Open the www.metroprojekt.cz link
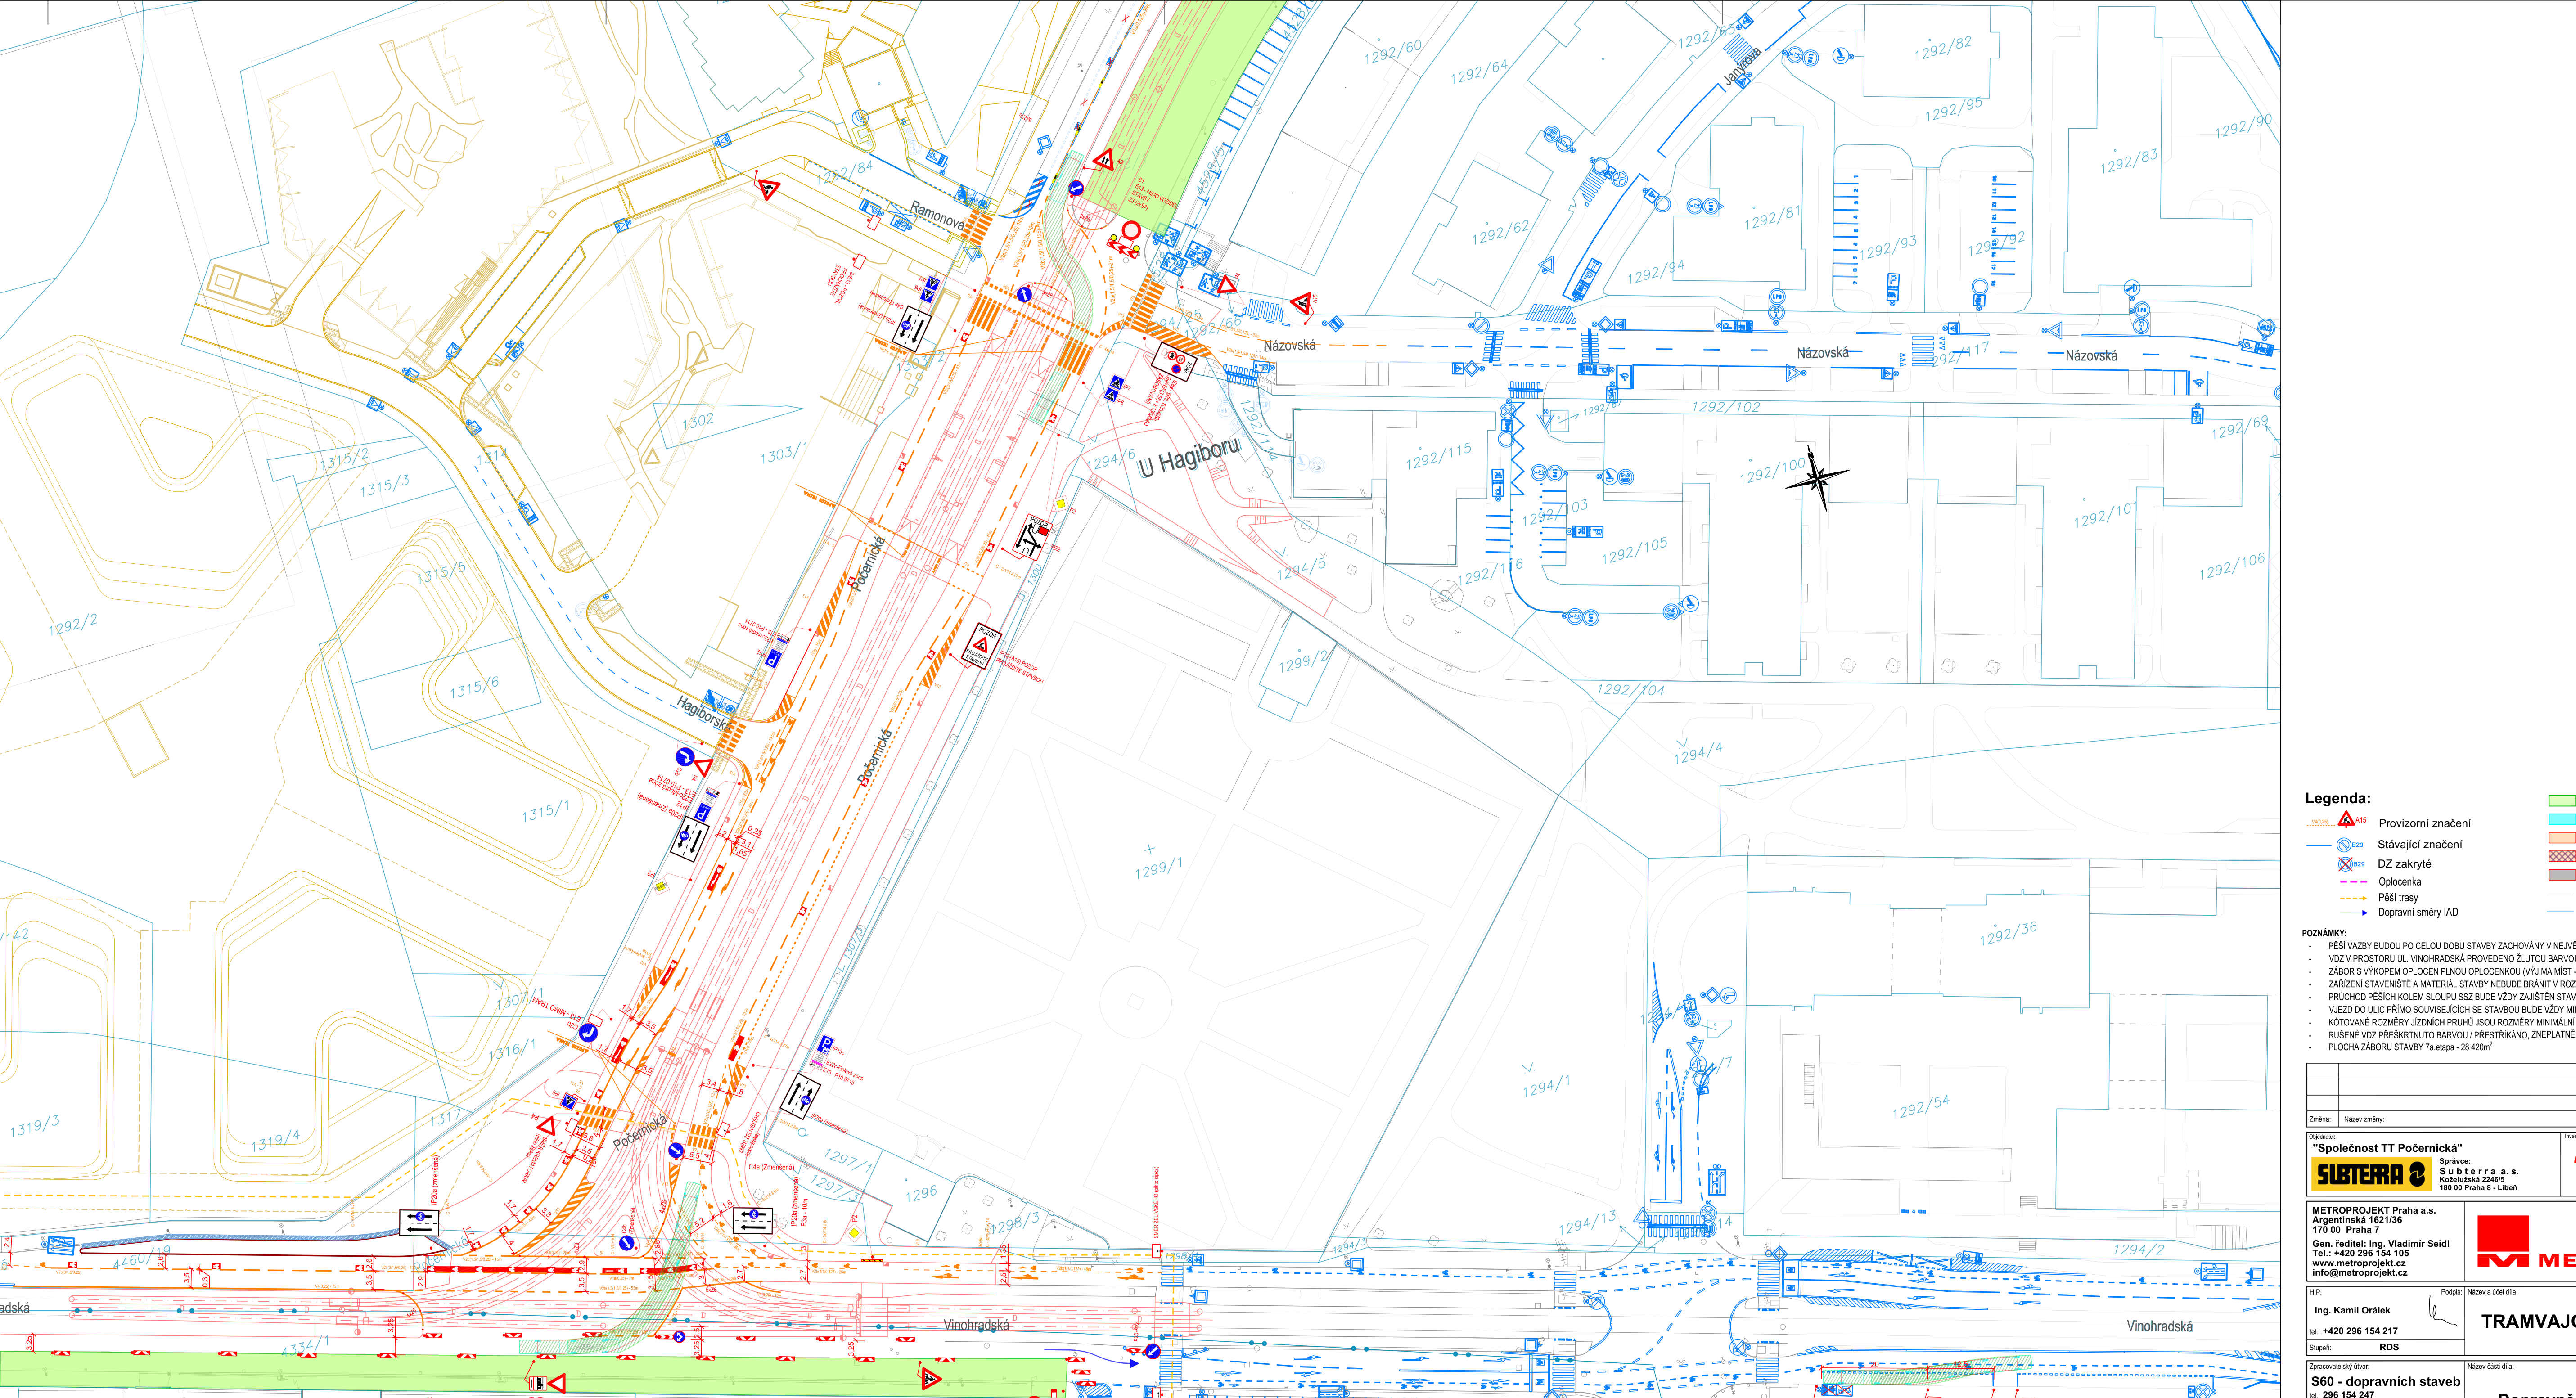The width and height of the screenshot is (2576, 1398). pos(2358,1263)
